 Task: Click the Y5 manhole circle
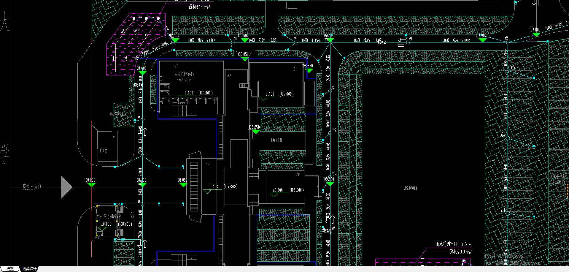(x=143, y=120)
